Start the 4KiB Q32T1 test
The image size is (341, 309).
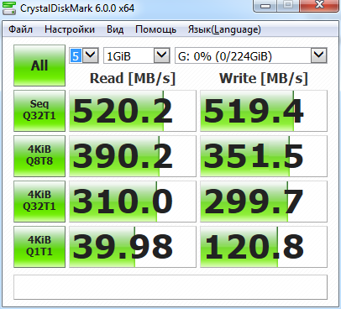(x=39, y=202)
